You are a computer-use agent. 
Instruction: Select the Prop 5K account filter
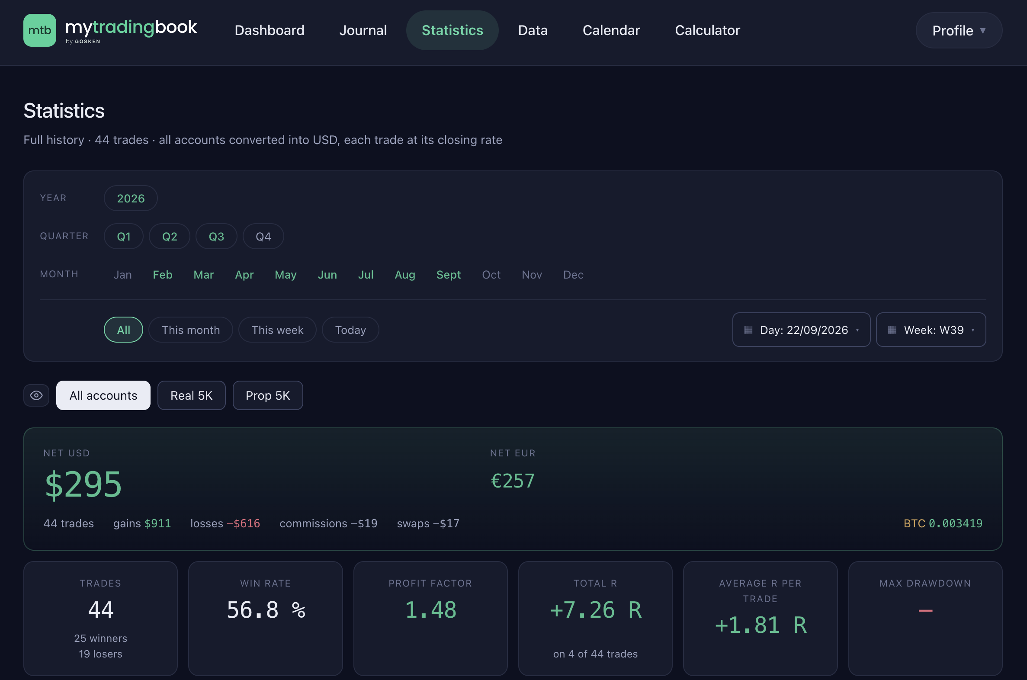268,395
